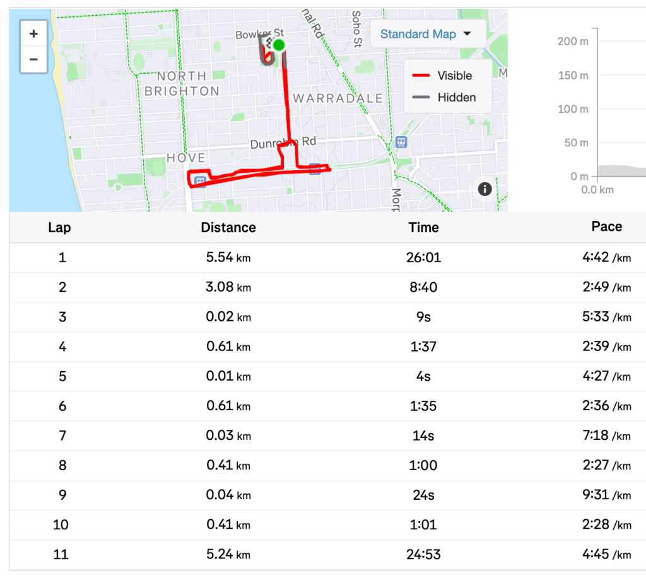The image size is (646, 576).
Task: Click the Pace column header
Action: point(606,227)
